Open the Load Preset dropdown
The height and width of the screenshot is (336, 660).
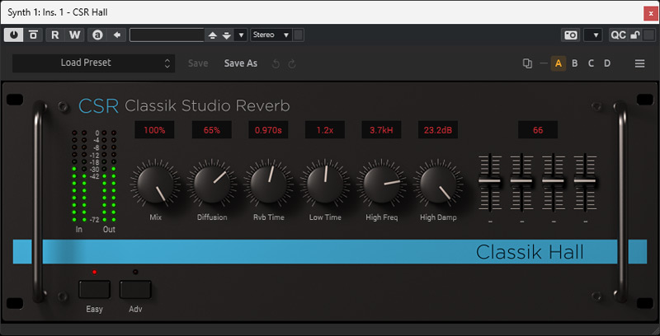[x=93, y=63]
